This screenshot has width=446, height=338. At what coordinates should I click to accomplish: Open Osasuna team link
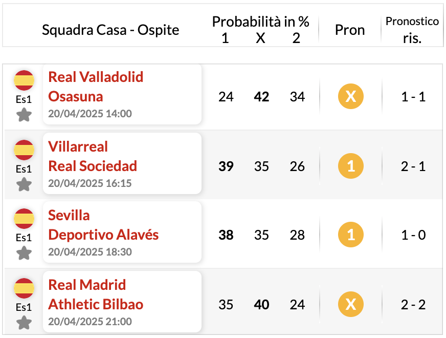pyautogui.click(x=75, y=96)
